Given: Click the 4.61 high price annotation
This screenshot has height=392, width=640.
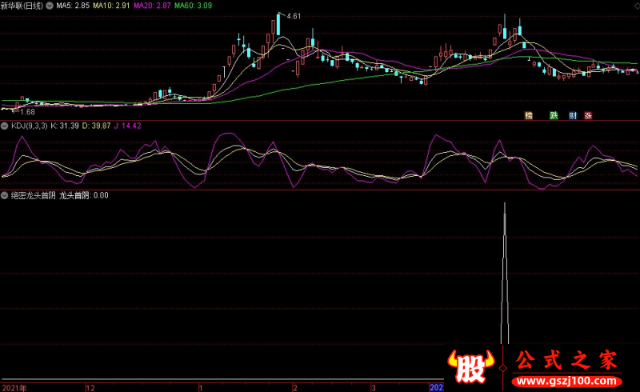Looking at the screenshot, I should tap(294, 16).
